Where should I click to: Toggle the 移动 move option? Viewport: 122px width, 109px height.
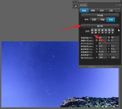[x=102, y=31]
